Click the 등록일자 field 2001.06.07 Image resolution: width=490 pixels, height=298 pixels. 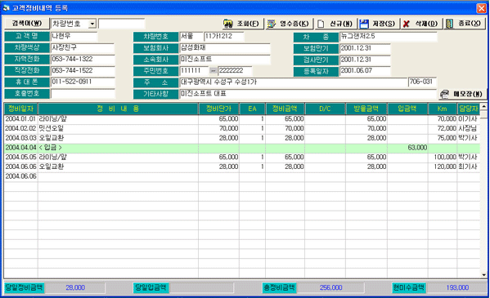click(x=365, y=71)
